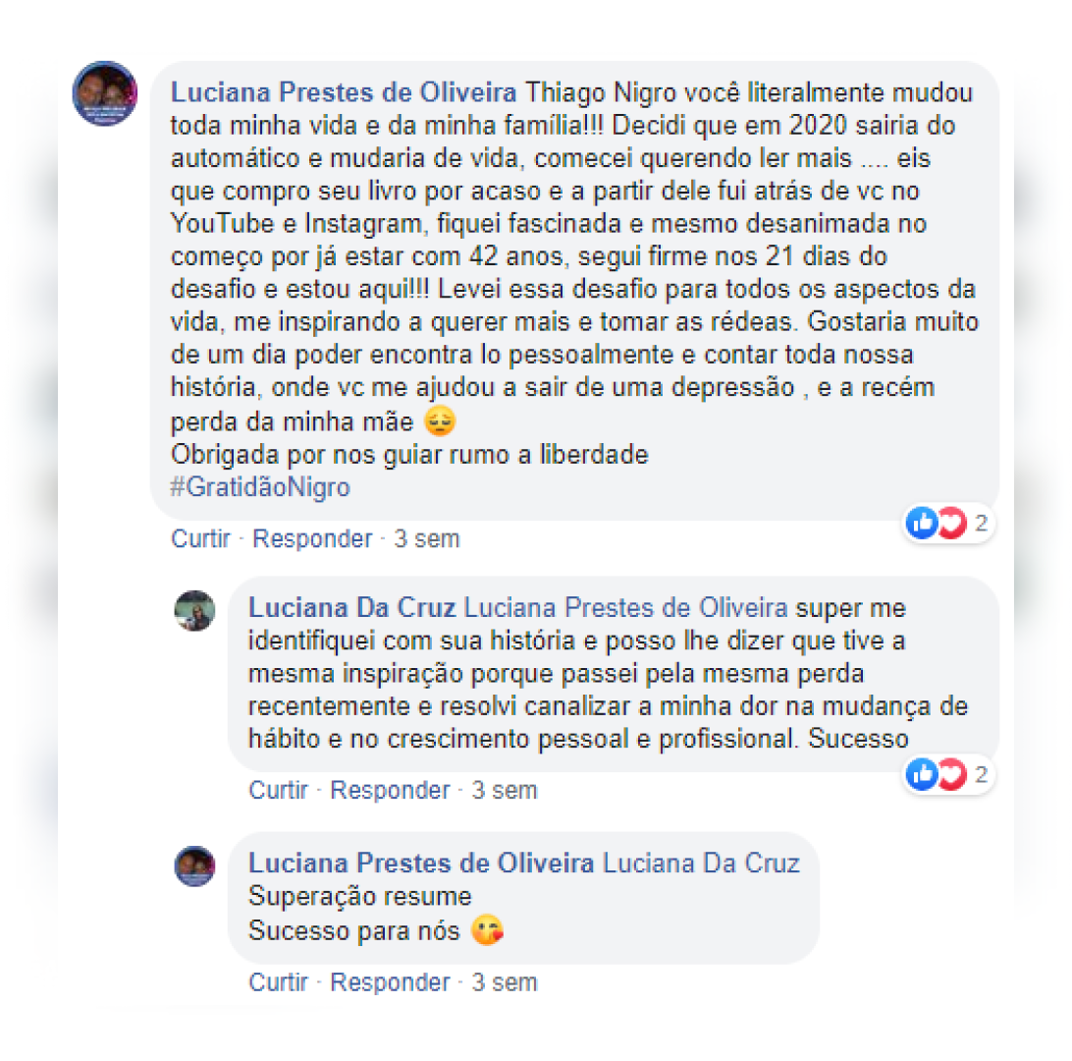Open the Luciana Da Cruz mention in the last reply
1072x1061 pixels.
tap(701, 864)
